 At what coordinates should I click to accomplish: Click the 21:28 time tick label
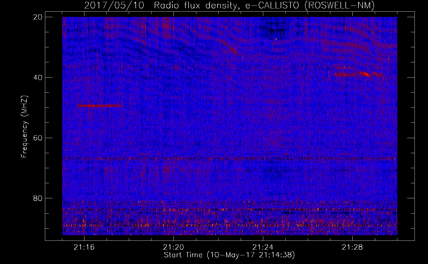point(352,247)
